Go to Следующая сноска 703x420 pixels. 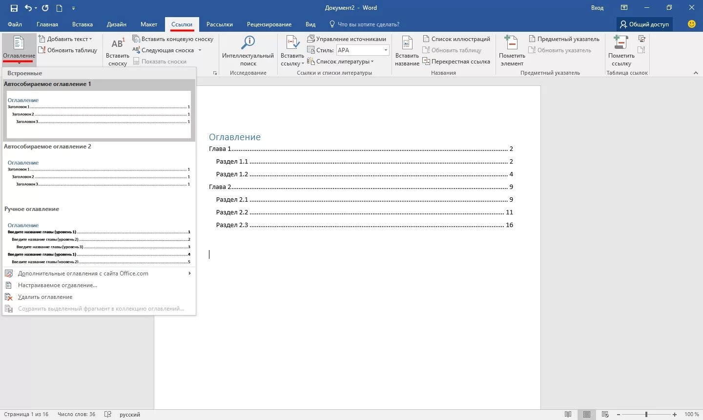(163, 50)
